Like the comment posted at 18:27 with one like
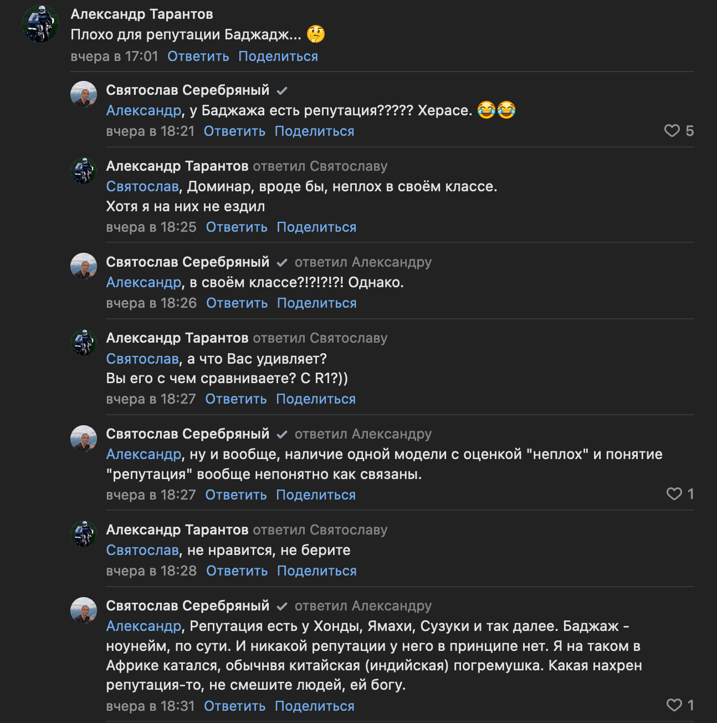 tap(674, 494)
